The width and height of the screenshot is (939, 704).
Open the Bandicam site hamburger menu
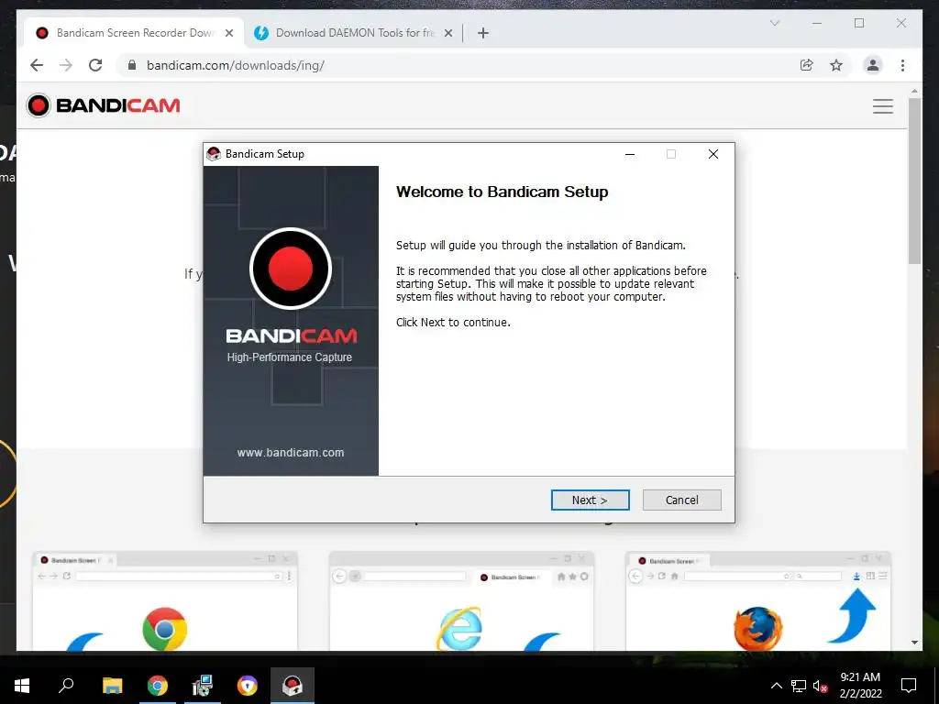point(883,106)
